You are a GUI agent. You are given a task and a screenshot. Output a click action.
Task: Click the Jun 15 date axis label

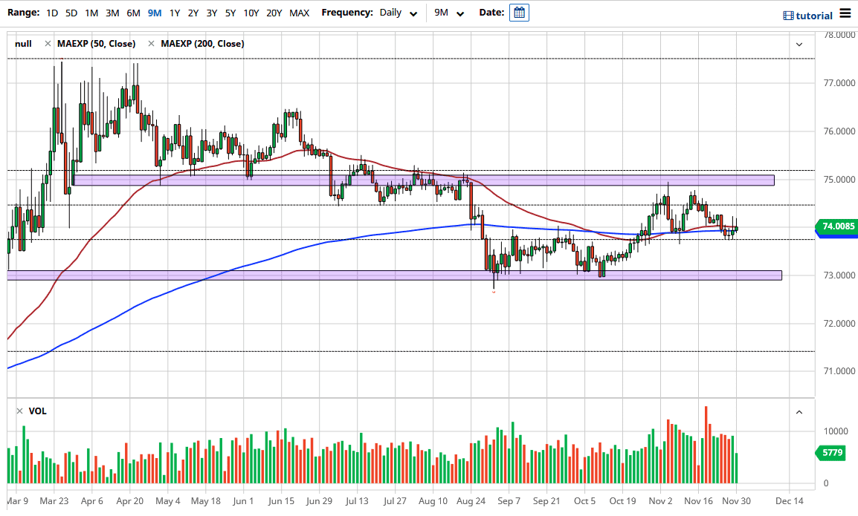[x=281, y=500]
